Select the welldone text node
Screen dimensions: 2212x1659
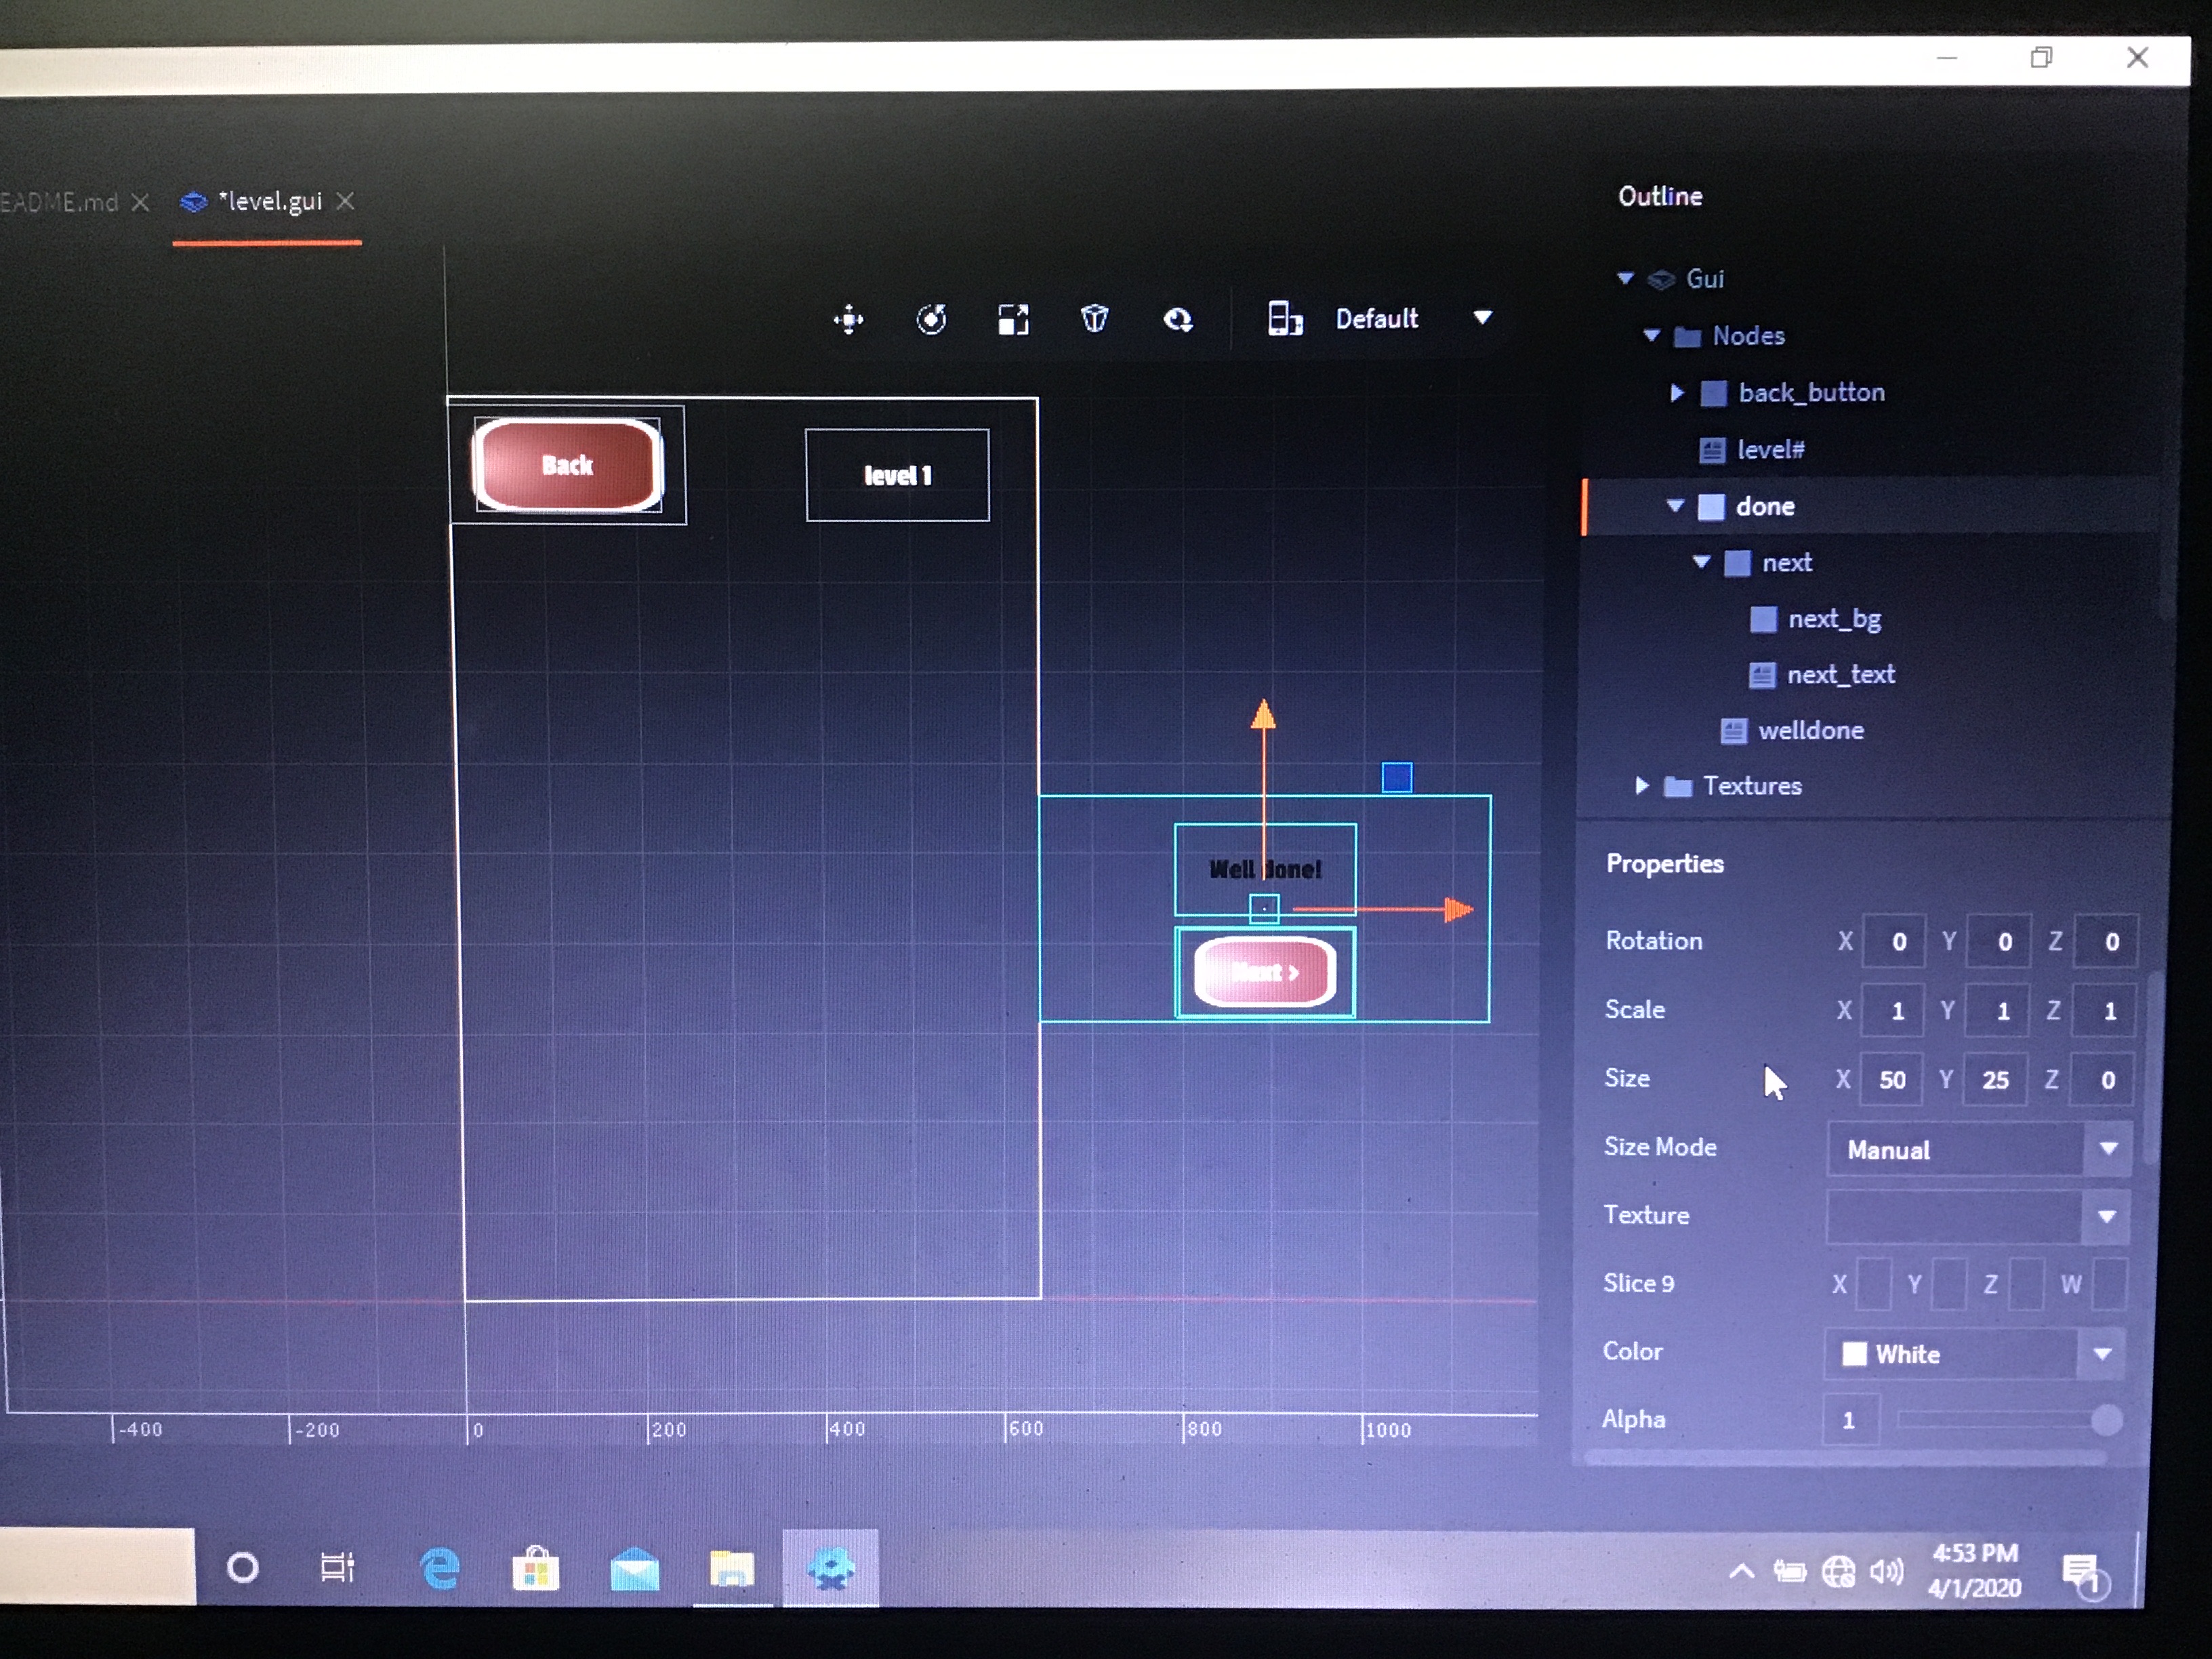(1810, 730)
